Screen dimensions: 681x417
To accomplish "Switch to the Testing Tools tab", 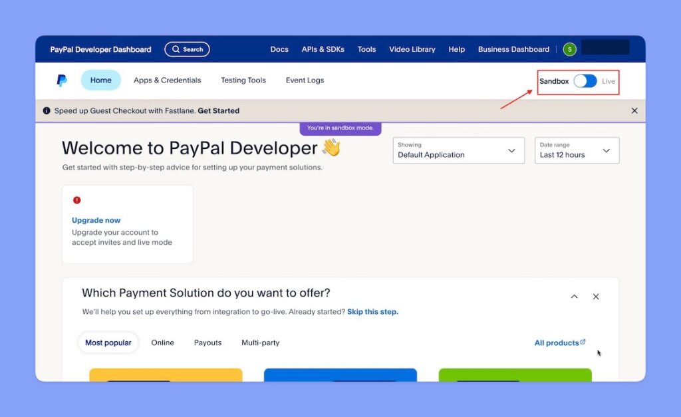I will click(243, 80).
